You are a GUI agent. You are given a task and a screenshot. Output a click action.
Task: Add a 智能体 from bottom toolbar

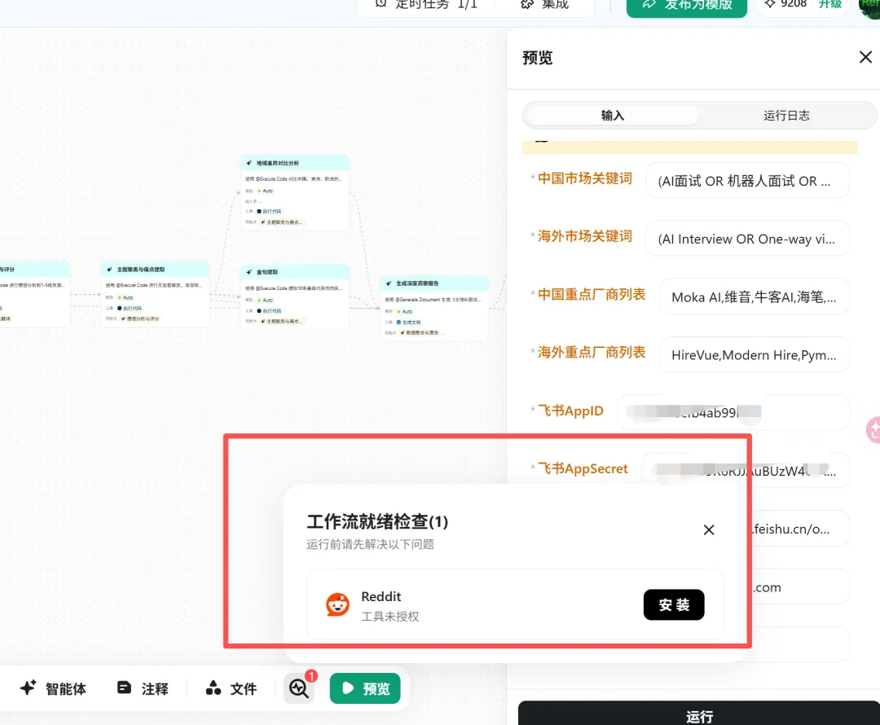(53, 688)
